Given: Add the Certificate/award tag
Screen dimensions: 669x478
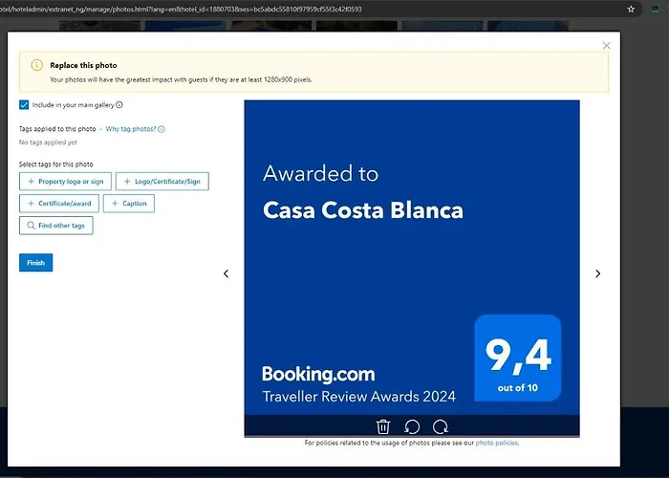Looking at the screenshot, I should [59, 204].
